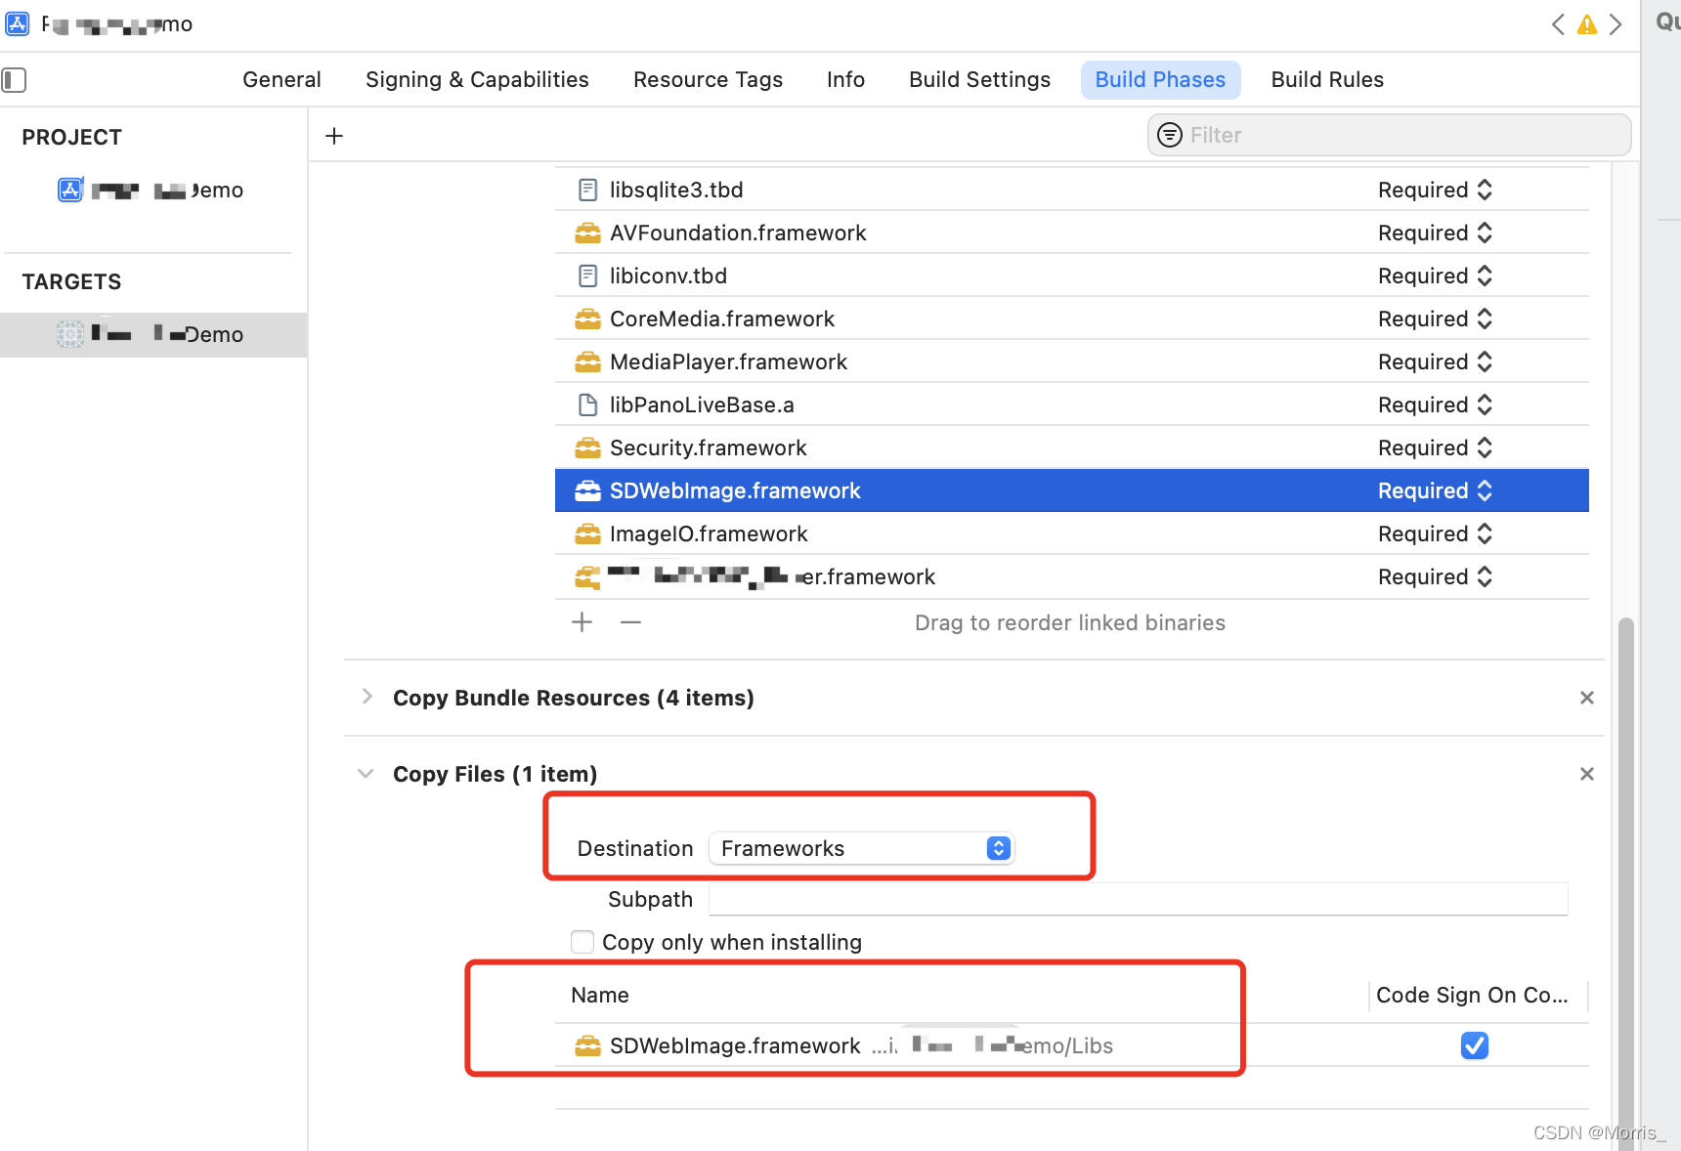Click the yellow warning triangle icon
Image resolution: width=1681 pixels, height=1151 pixels.
(1587, 24)
